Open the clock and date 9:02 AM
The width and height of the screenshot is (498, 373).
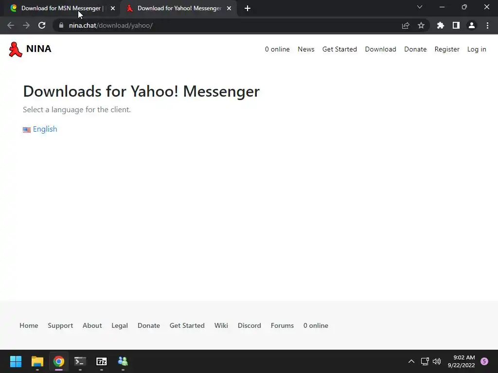[461, 361]
